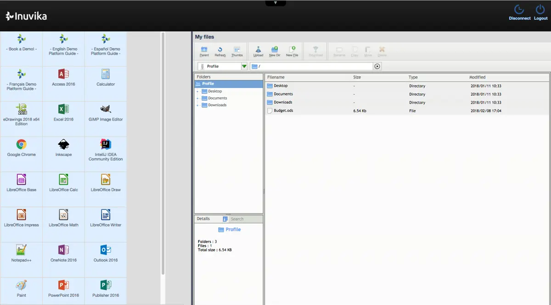Click the Logout button
This screenshot has width=551, height=305.
tap(541, 13)
